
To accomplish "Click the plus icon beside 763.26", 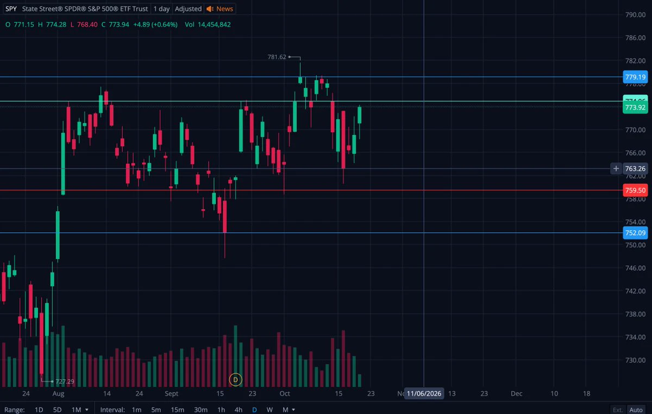I will (616, 169).
